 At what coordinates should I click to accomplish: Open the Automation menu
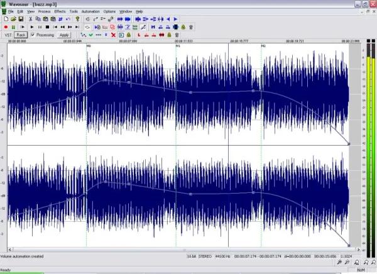click(90, 11)
